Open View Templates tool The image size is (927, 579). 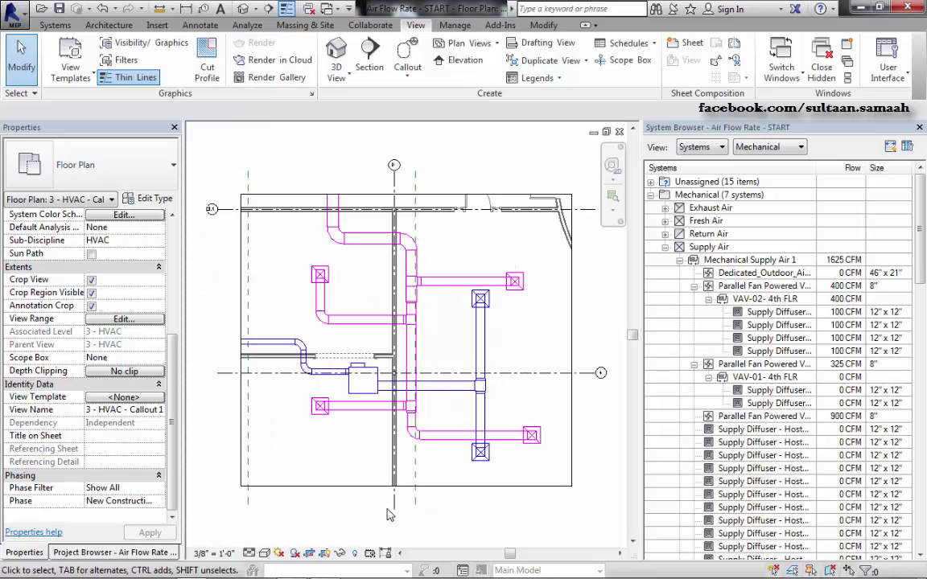[70, 60]
